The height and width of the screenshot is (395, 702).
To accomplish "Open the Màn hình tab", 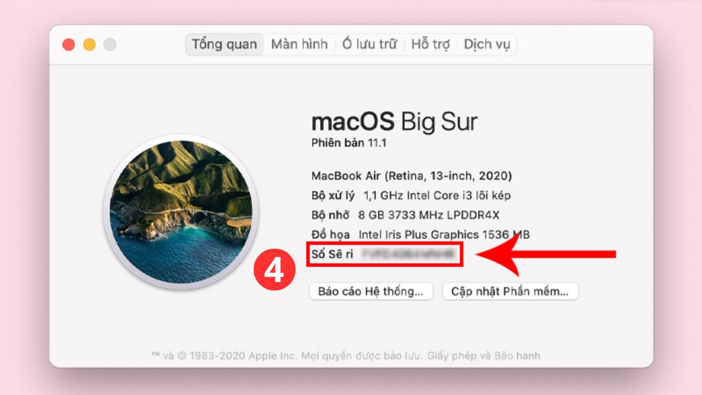I will [x=300, y=44].
